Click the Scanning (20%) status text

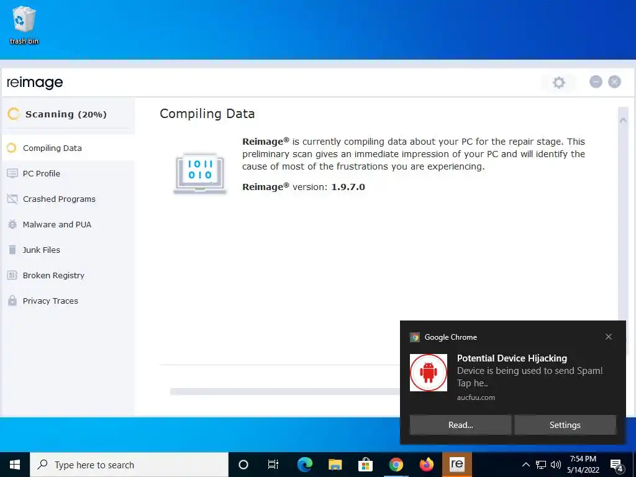coord(66,114)
